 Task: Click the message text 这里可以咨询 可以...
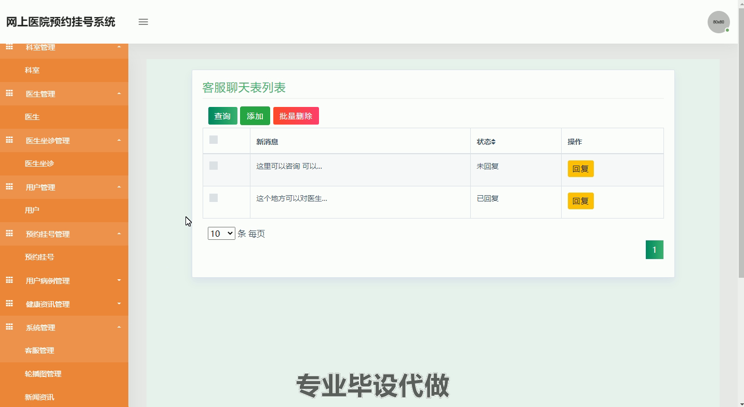tap(289, 166)
